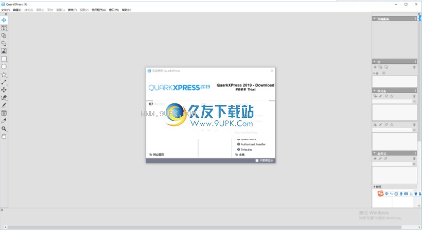Select the Line tool
Image resolution: width=422 pixels, height=230 pixels.
pos(4,82)
